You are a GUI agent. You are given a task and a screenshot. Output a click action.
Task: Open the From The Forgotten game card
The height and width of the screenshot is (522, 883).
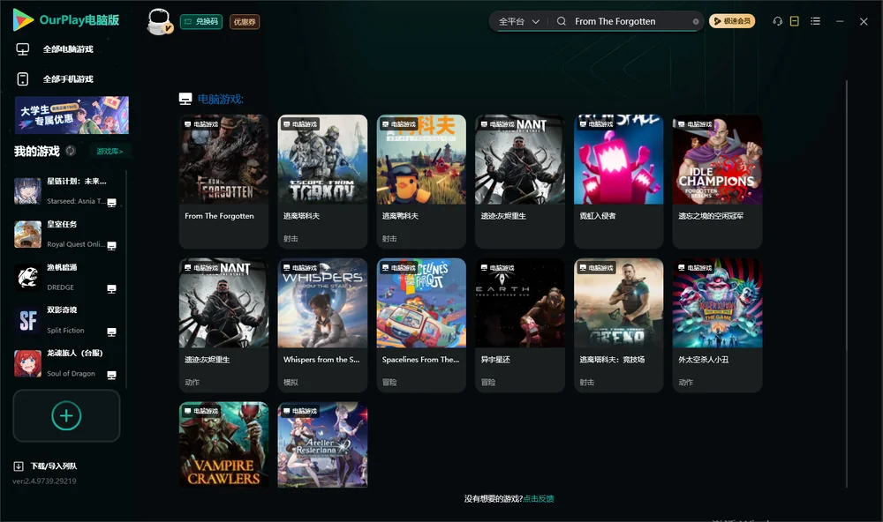[223, 181]
